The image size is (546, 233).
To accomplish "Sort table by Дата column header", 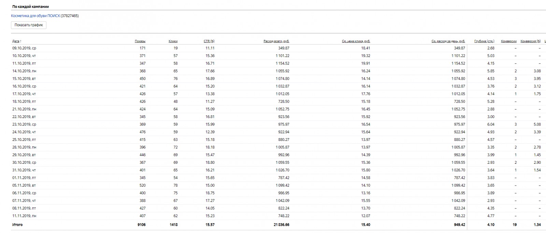I will pyautogui.click(x=16, y=41).
